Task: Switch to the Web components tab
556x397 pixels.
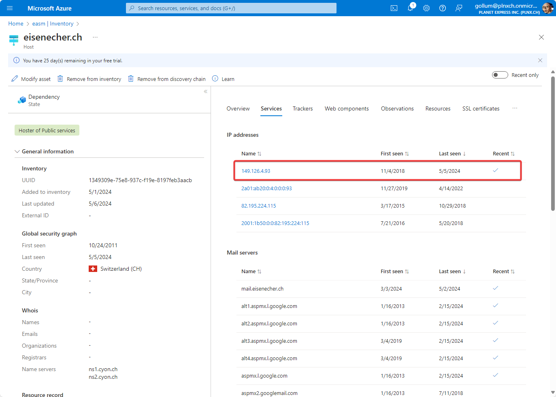Action: (347, 108)
